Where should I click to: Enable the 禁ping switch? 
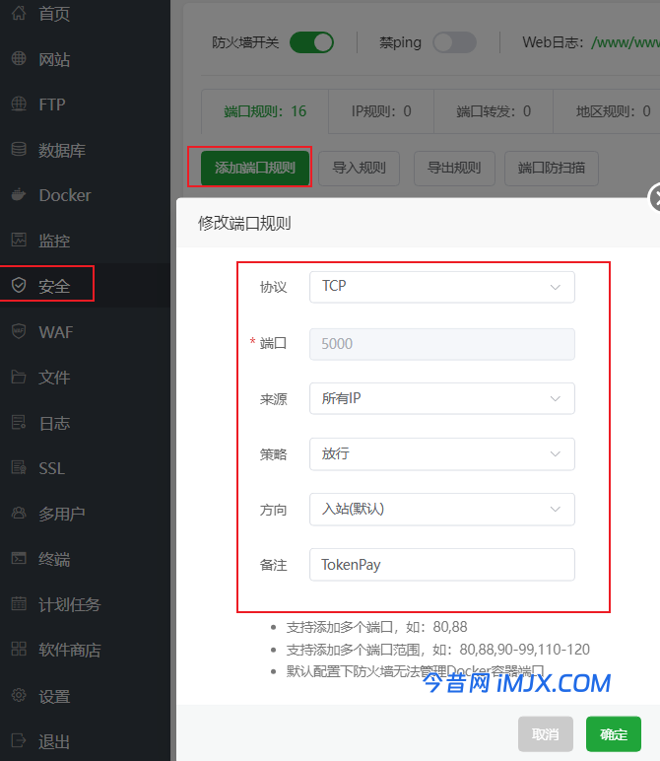(454, 42)
